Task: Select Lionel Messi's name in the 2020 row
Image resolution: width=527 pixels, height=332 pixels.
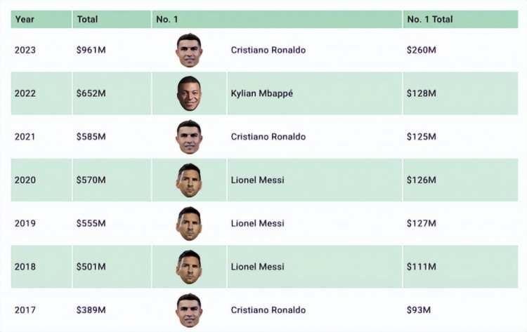Action: (x=257, y=180)
